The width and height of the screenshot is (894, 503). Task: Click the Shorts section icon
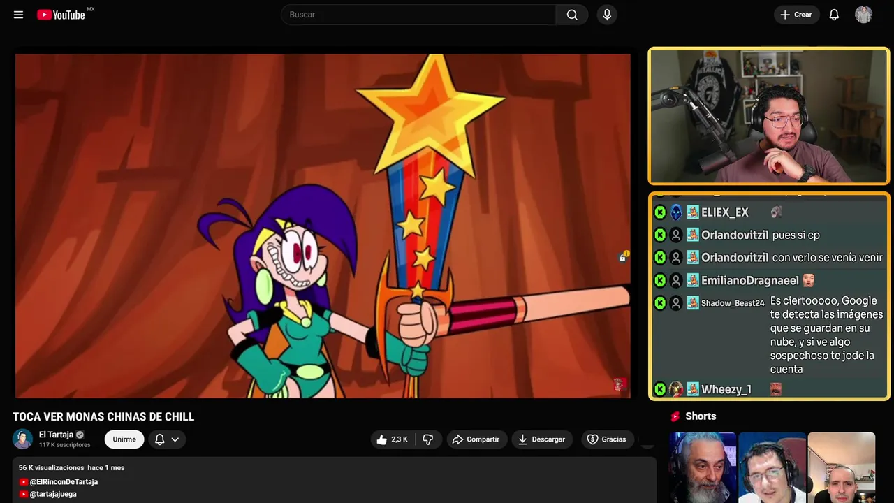[x=675, y=416]
